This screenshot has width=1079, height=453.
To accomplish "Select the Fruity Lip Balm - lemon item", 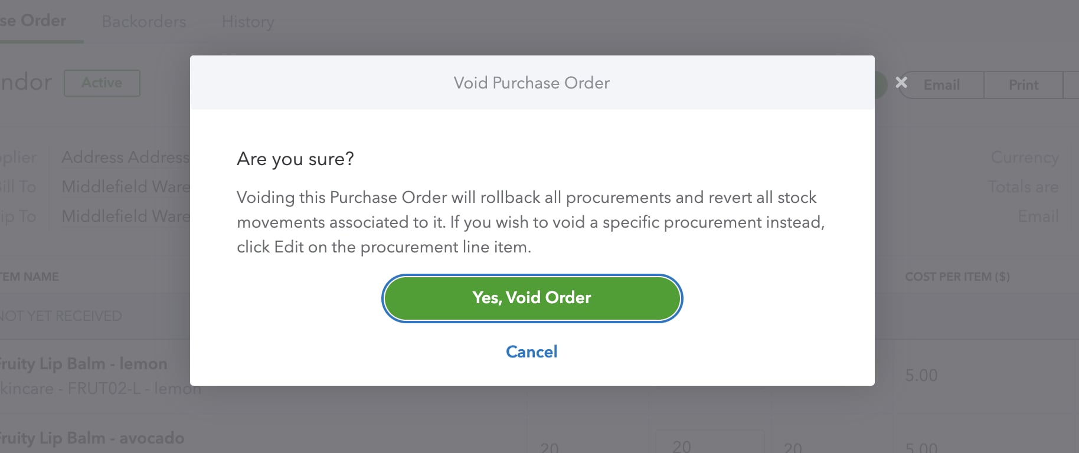I will pos(83,364).
